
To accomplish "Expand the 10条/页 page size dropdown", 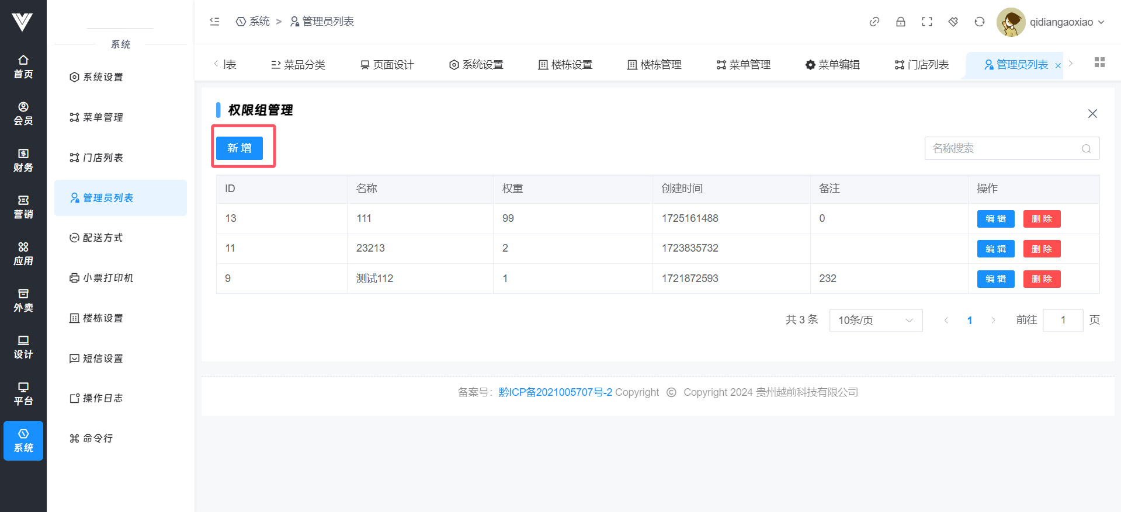I will (x=875, y=321).
